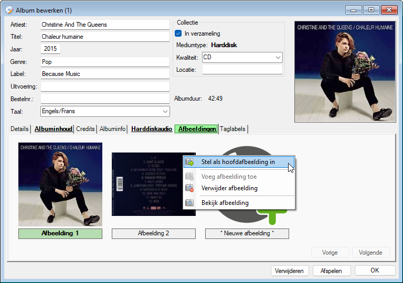Click the large album cover preview
This screenshot has width=403, height=283.
(345, 72)
